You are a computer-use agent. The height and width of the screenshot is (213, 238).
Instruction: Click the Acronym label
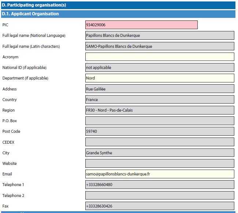10,57
